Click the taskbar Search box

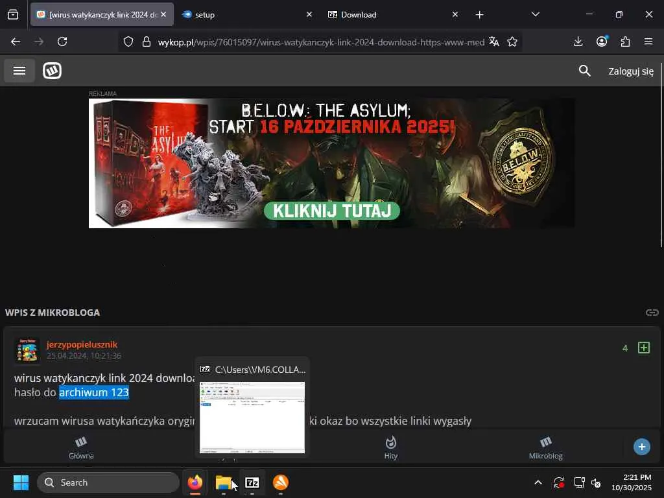pyautogui.click(x=108, y=482)
